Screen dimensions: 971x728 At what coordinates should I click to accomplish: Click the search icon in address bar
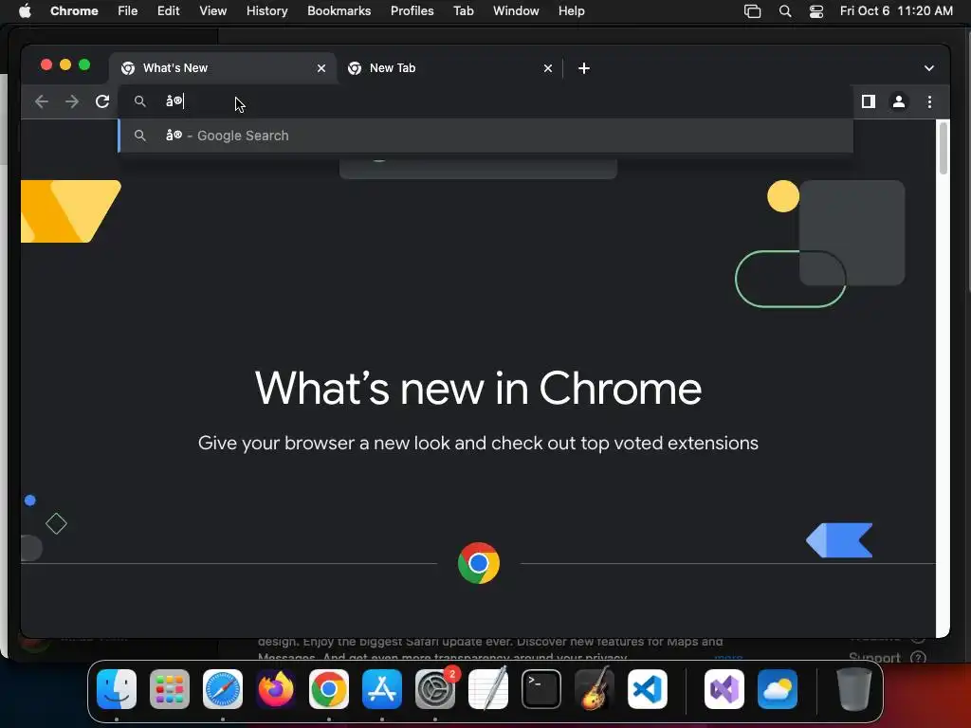point(140,101)
